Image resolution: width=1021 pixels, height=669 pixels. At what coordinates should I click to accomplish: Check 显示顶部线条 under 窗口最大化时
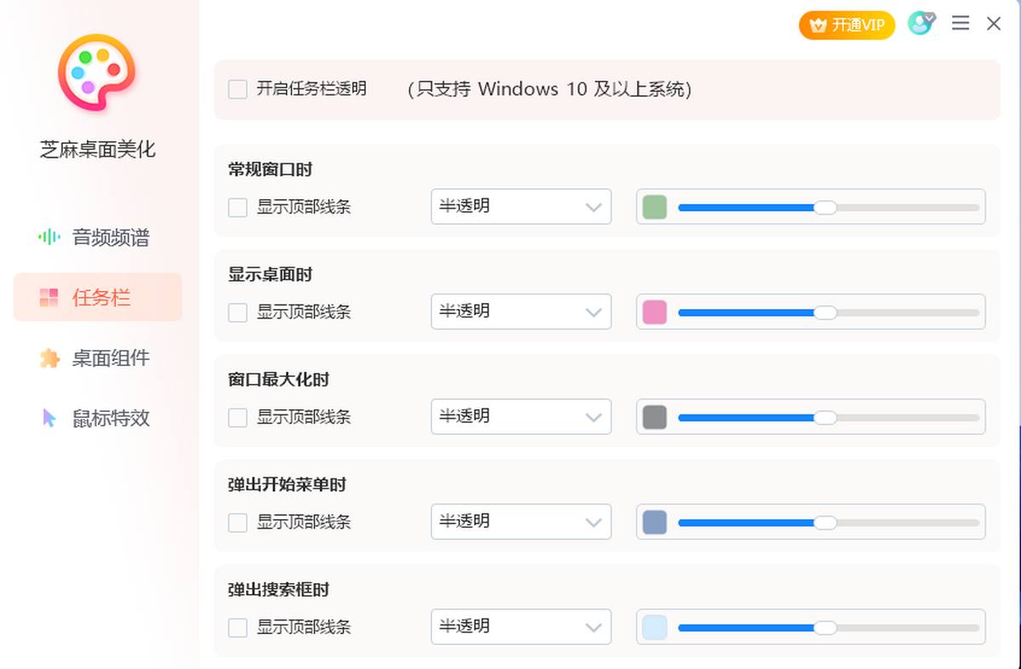(x=238, y=417)
